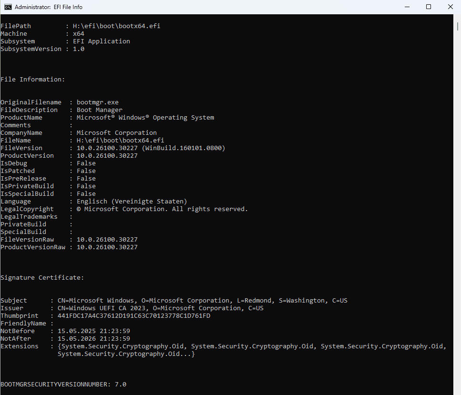Select the Machine value 'x64'

tap(79, 33)
